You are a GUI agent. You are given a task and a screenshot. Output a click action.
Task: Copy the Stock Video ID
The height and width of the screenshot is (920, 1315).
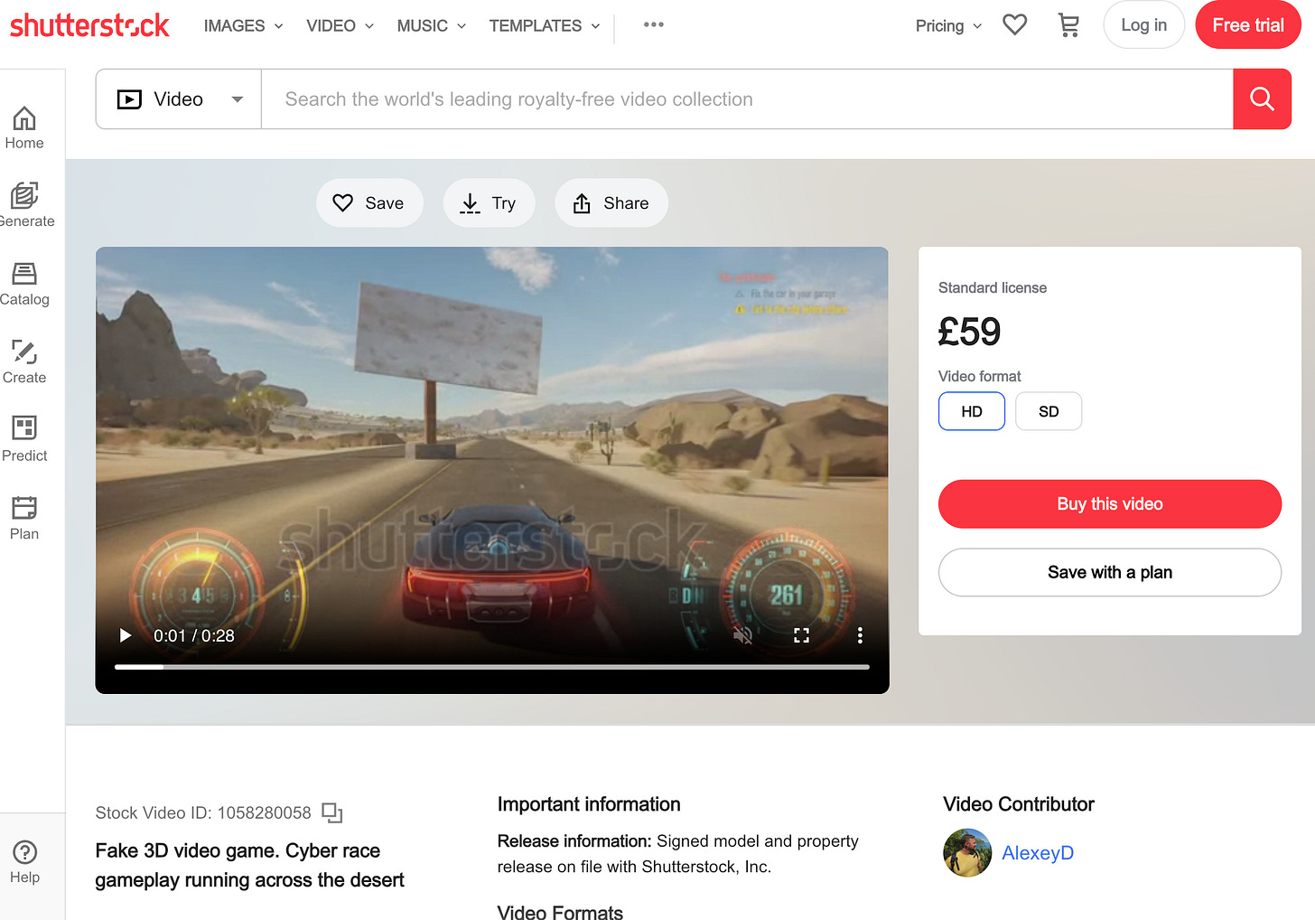[332, 813]
